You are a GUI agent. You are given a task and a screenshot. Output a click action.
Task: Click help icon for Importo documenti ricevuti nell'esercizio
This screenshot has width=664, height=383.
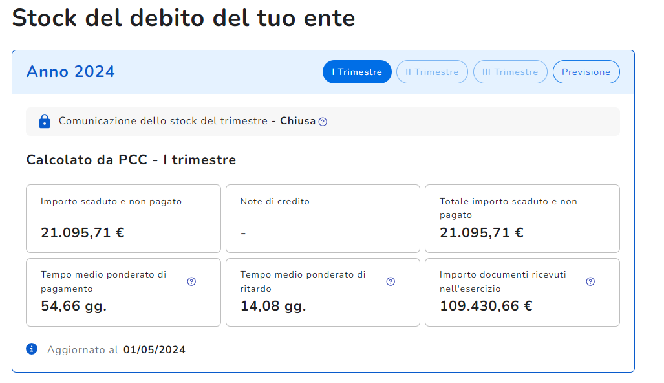(590, 281)
